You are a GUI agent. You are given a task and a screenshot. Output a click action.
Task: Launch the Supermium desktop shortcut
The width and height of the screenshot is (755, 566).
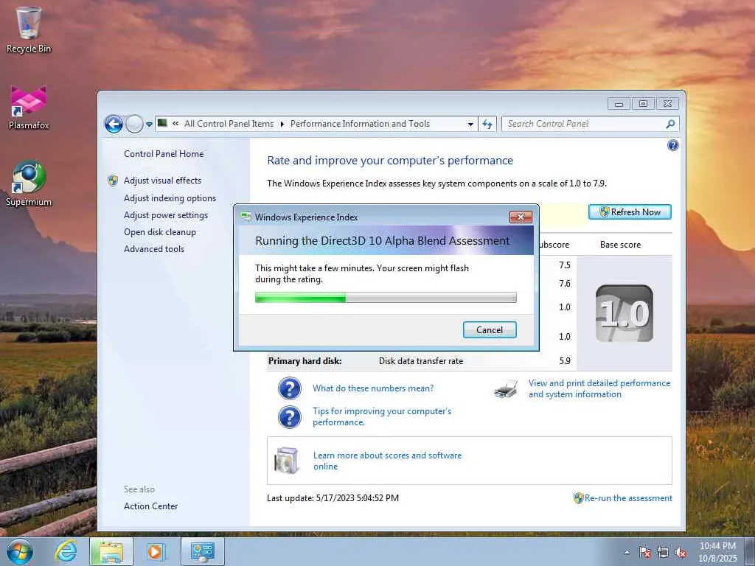[29, 184]
